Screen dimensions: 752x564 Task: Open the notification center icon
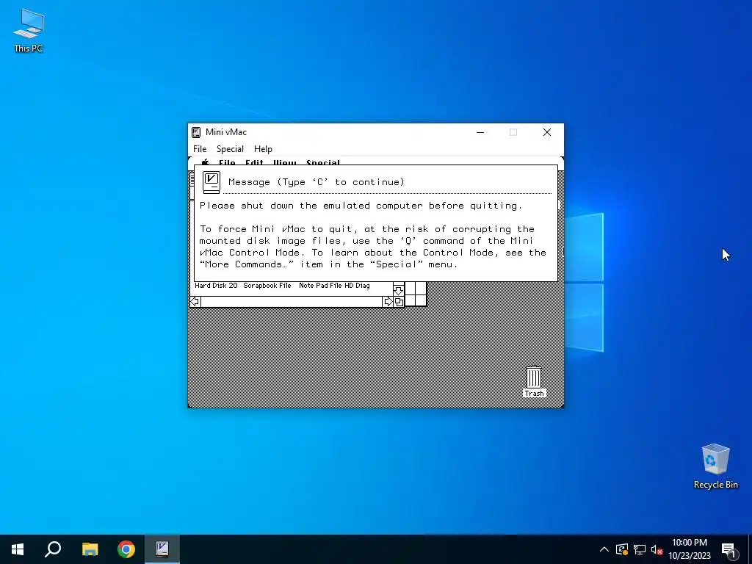tap(728, 549)
